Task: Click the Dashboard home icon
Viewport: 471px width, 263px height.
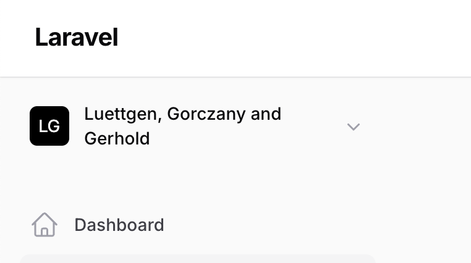Action: click(45, 225)
